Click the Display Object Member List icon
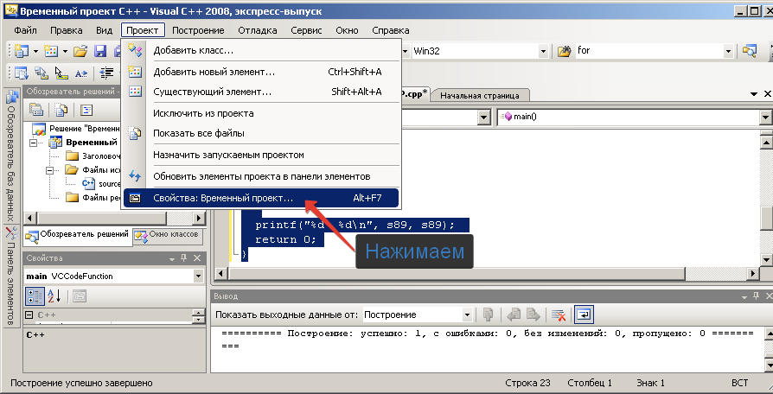 click(21, 73)
